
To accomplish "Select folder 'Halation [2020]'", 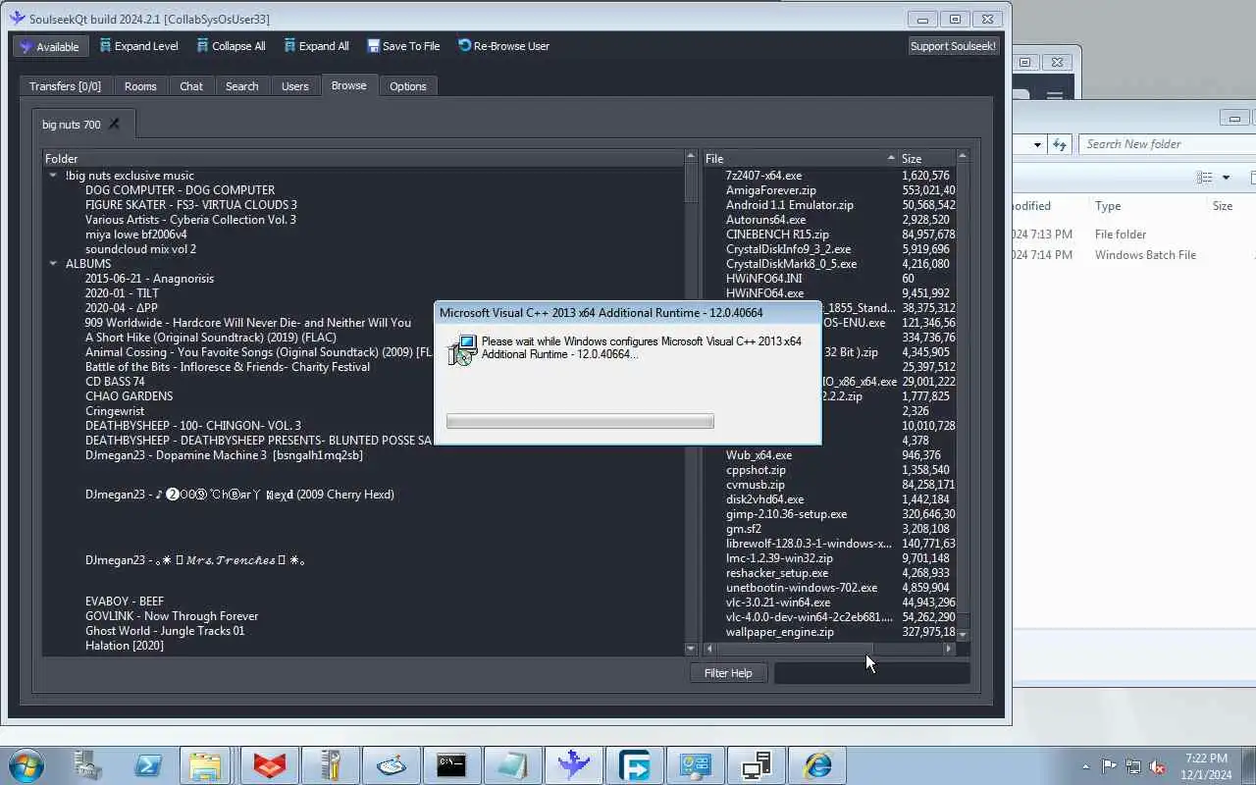I will (x=124, y=646).
